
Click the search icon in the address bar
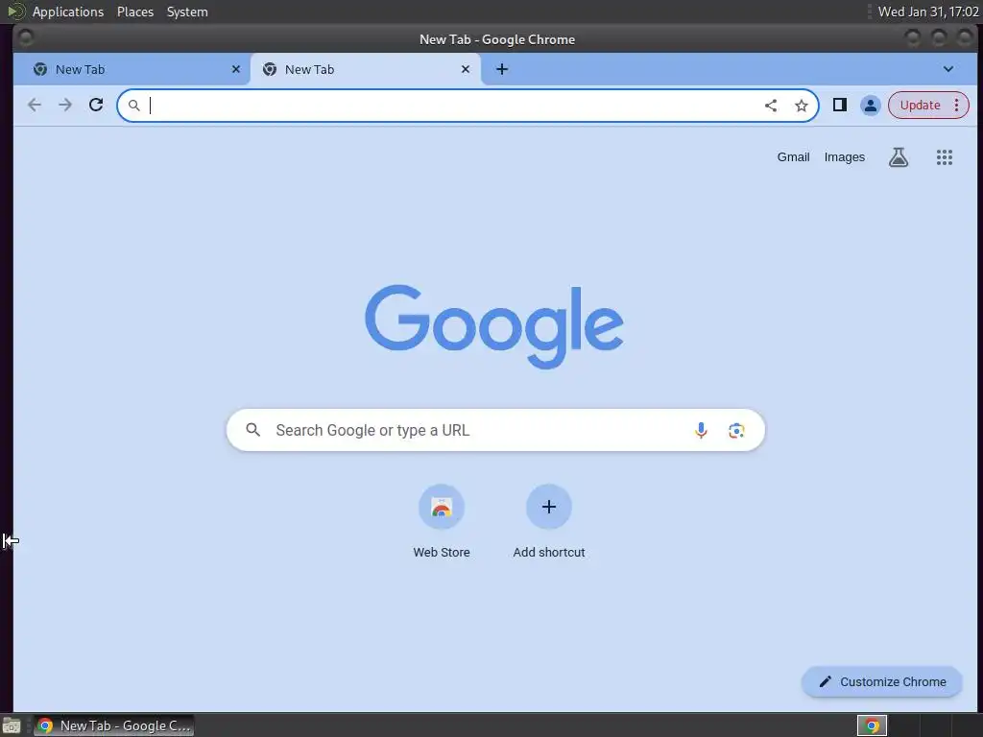pos(133,106)
